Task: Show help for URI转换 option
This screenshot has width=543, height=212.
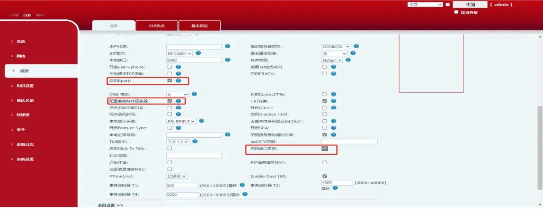Action: (334, 101)
